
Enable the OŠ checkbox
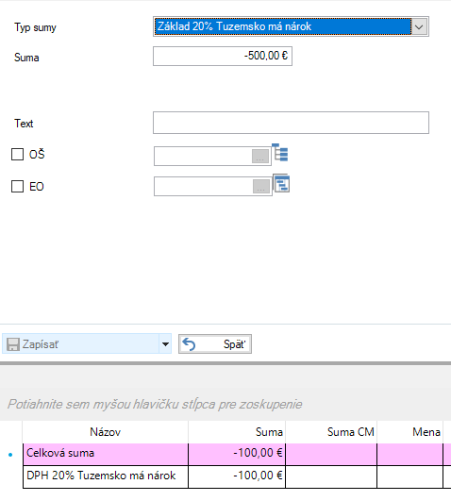coord(18,155)
